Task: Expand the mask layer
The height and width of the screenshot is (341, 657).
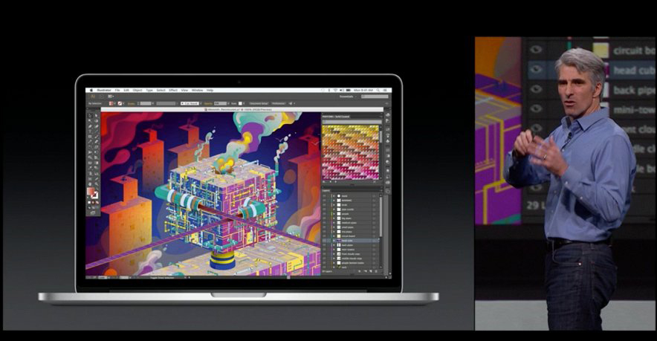Action: tap(334, 196)
